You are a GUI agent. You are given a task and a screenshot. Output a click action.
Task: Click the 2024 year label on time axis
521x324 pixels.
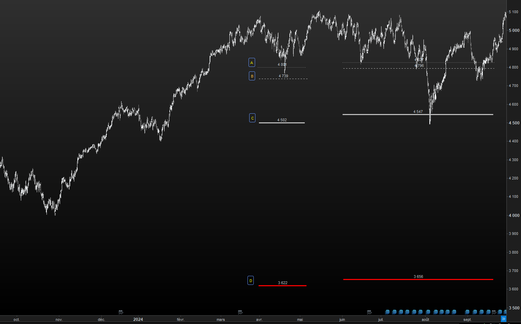(138, 319)
